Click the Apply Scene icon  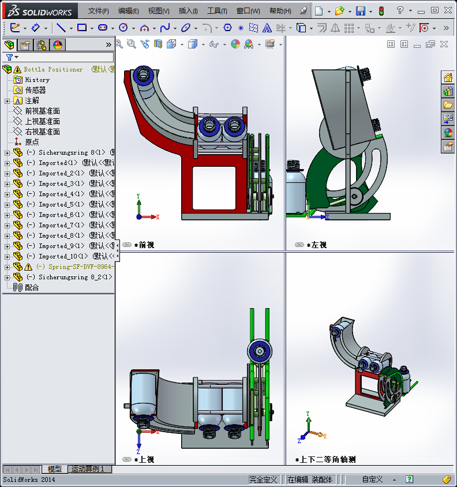249,44
